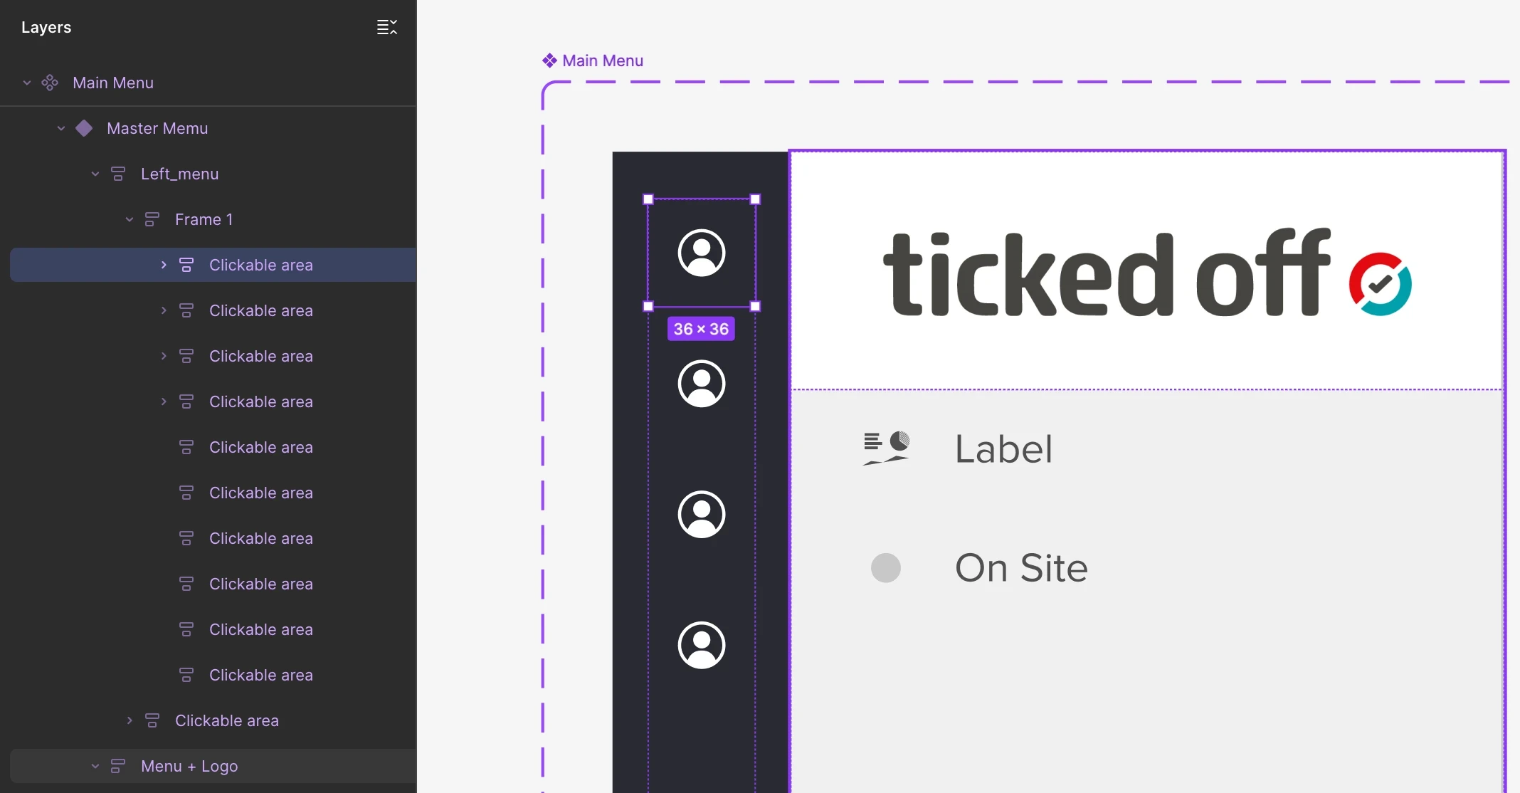The height and width of the screenshot is (793, 1520).
Task: Collapse the Left_menu layer chevron
Action: [x=95, y=174]
